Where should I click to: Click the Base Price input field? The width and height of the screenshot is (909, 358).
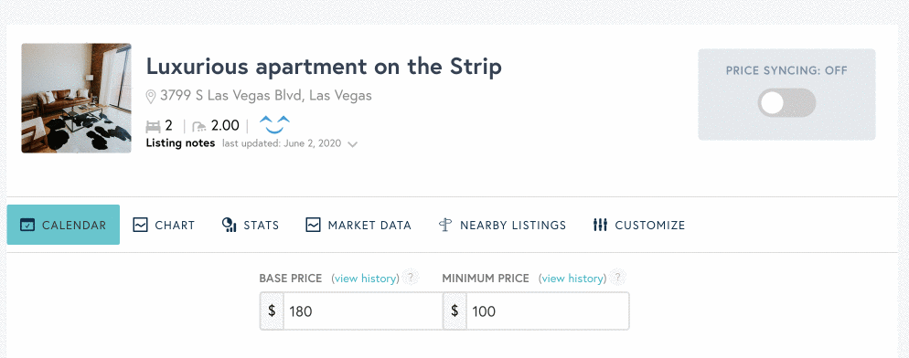tap(363, 311)
